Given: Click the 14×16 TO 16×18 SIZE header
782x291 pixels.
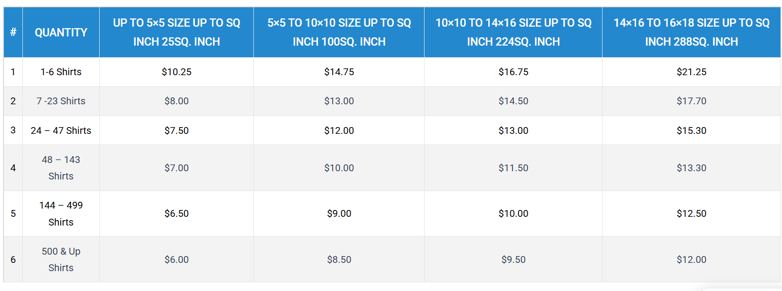Looking at the screenshot, I should (691, 32).
